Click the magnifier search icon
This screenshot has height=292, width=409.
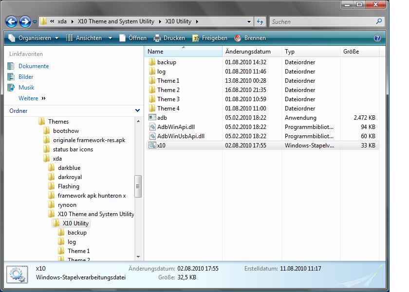point(379,21)
